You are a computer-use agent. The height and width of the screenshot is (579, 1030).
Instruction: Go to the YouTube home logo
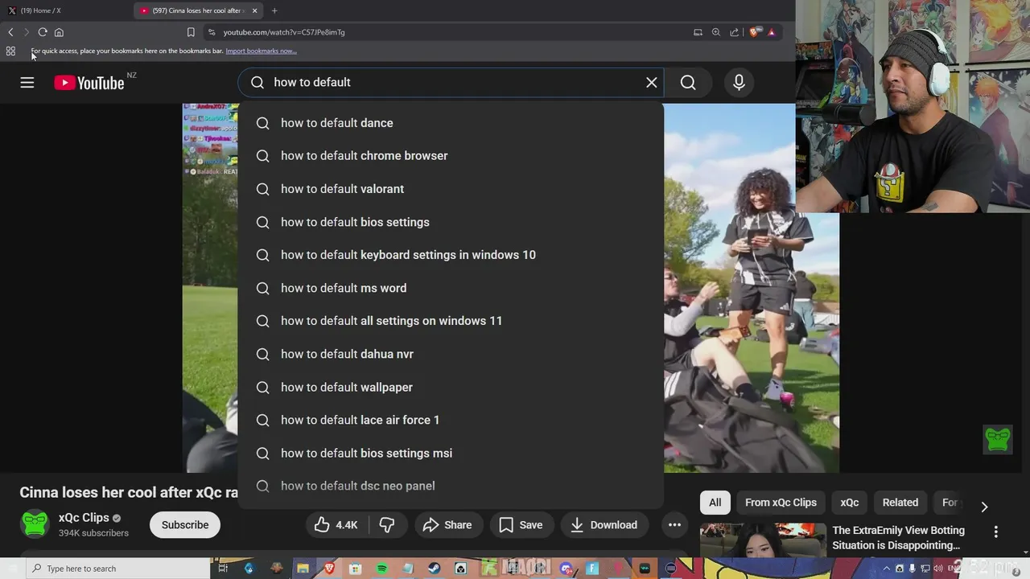[89, 83]
